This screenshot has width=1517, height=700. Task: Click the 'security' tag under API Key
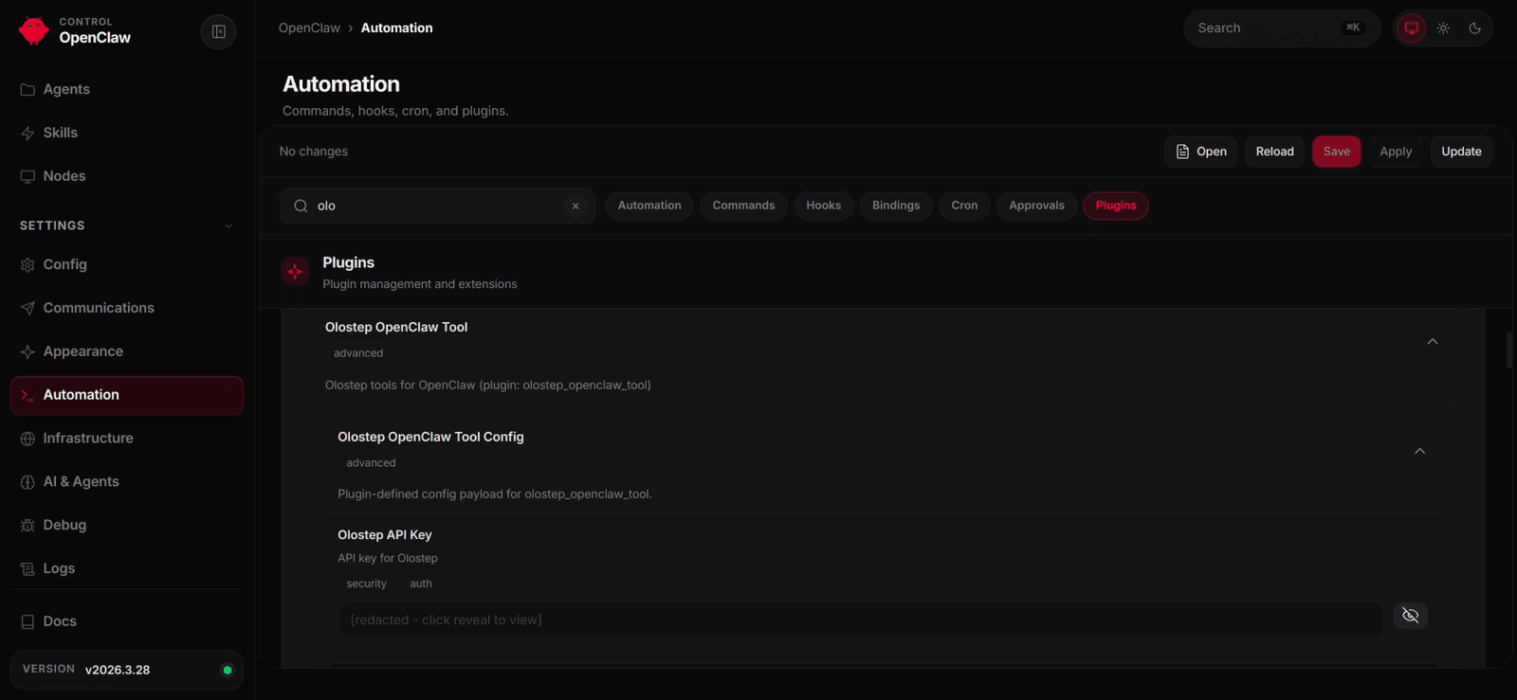[x=366, y=583]
